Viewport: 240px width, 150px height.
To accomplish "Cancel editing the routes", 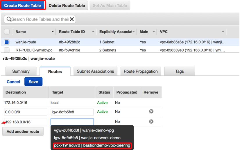I will 13,82.
